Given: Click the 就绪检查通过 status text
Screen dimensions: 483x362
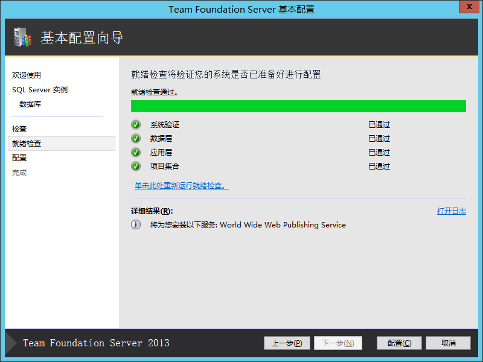Looking at the screenshot, I should coord(155,92).
